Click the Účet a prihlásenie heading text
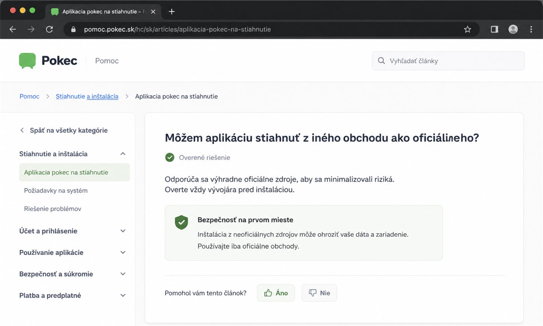Image resolution: width=543 pixels, height=326 pixels. tap(48, 231)
